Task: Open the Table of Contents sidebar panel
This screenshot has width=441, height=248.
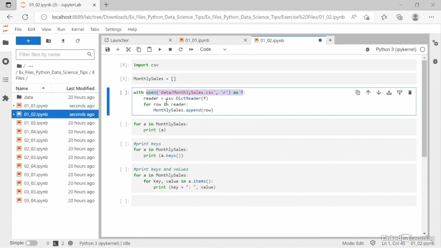Action: pos(6,80)
